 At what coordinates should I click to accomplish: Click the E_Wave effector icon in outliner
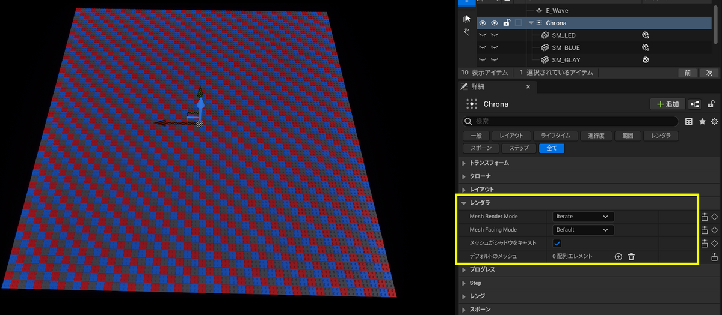538,10
